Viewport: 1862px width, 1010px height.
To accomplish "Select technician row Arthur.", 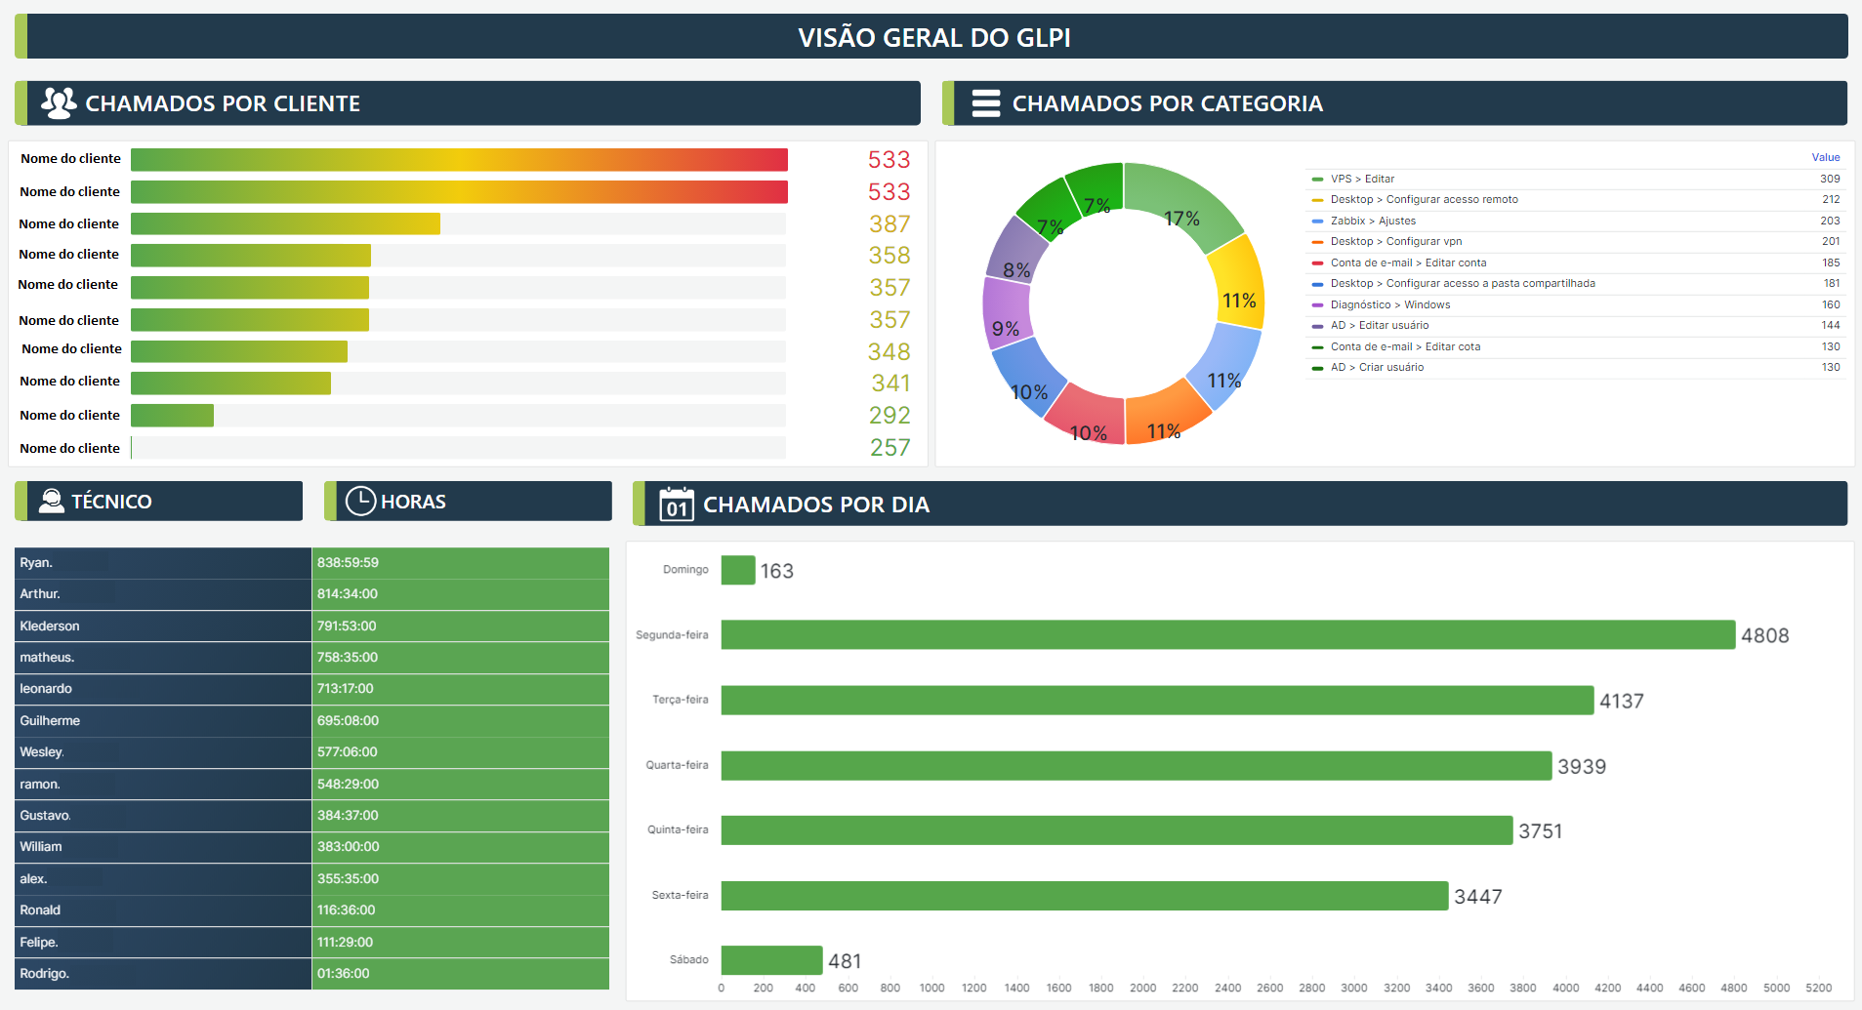I will point(162,594).
